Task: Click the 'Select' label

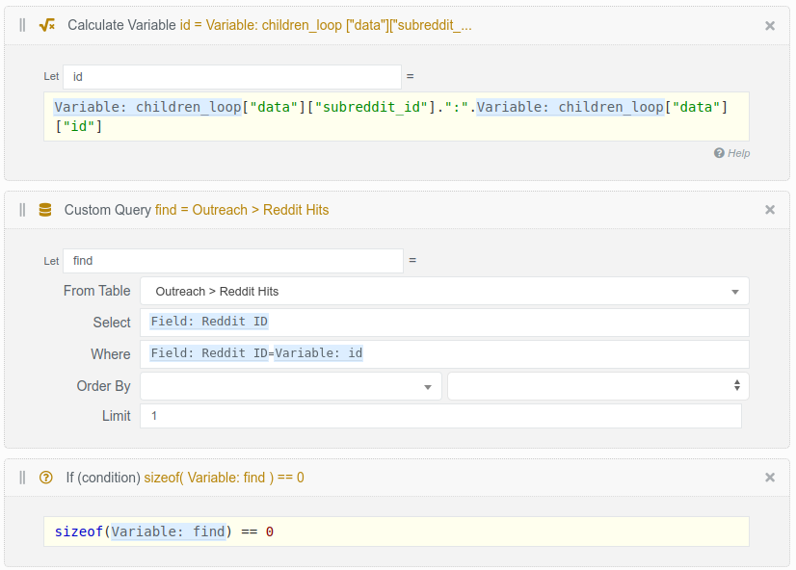Action: 112,322
